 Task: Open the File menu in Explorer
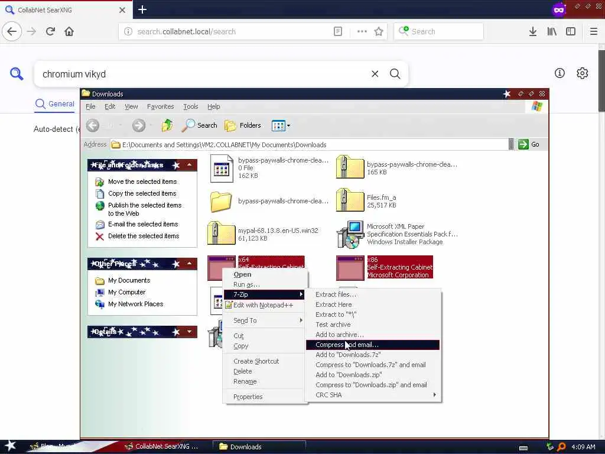click(x=90, y=106)
